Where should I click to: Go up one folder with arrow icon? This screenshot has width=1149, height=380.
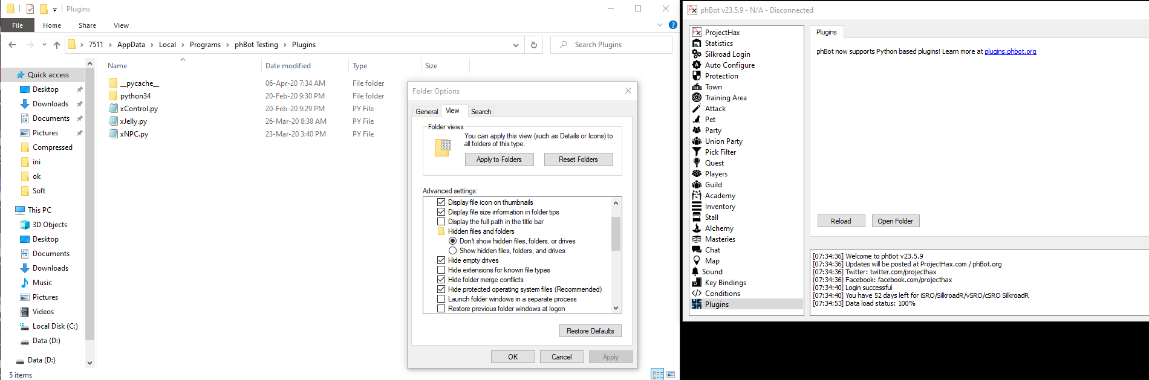[57, 45]
